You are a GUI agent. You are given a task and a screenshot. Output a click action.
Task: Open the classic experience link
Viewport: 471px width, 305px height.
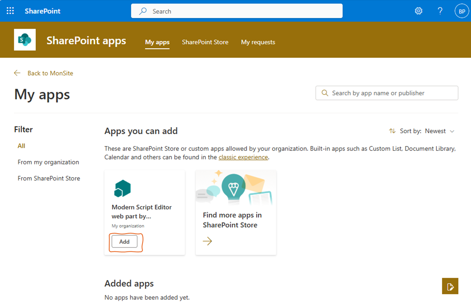[x=243, y=157]
